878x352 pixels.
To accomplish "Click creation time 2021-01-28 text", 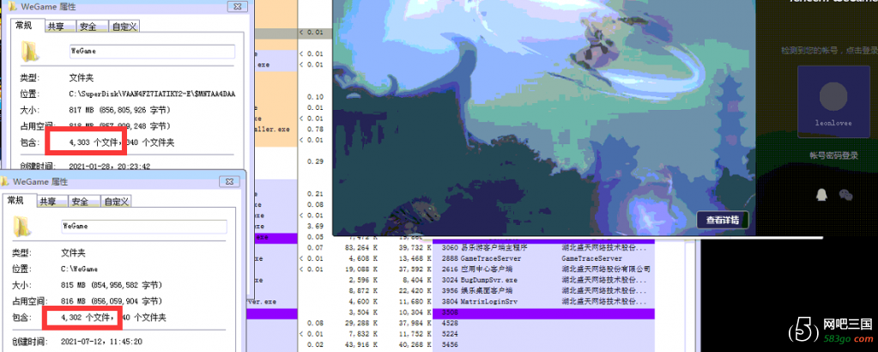I will tap(110, 166).
